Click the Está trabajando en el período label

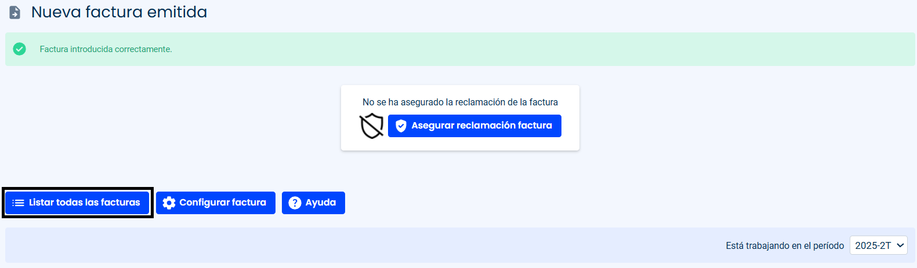(785, 245)
